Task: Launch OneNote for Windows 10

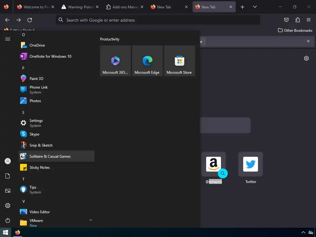Action: click(x=56, y=56)
